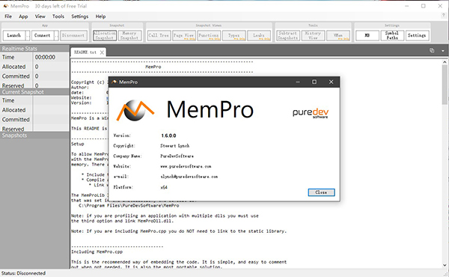Click the window list icon in tab bar
The width and height of the screenshot is (449, 277).
(x=432, y=51)
